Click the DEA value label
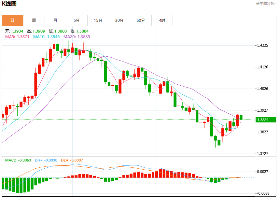This screenshot has height=197, width=280. tap(72, 160)
